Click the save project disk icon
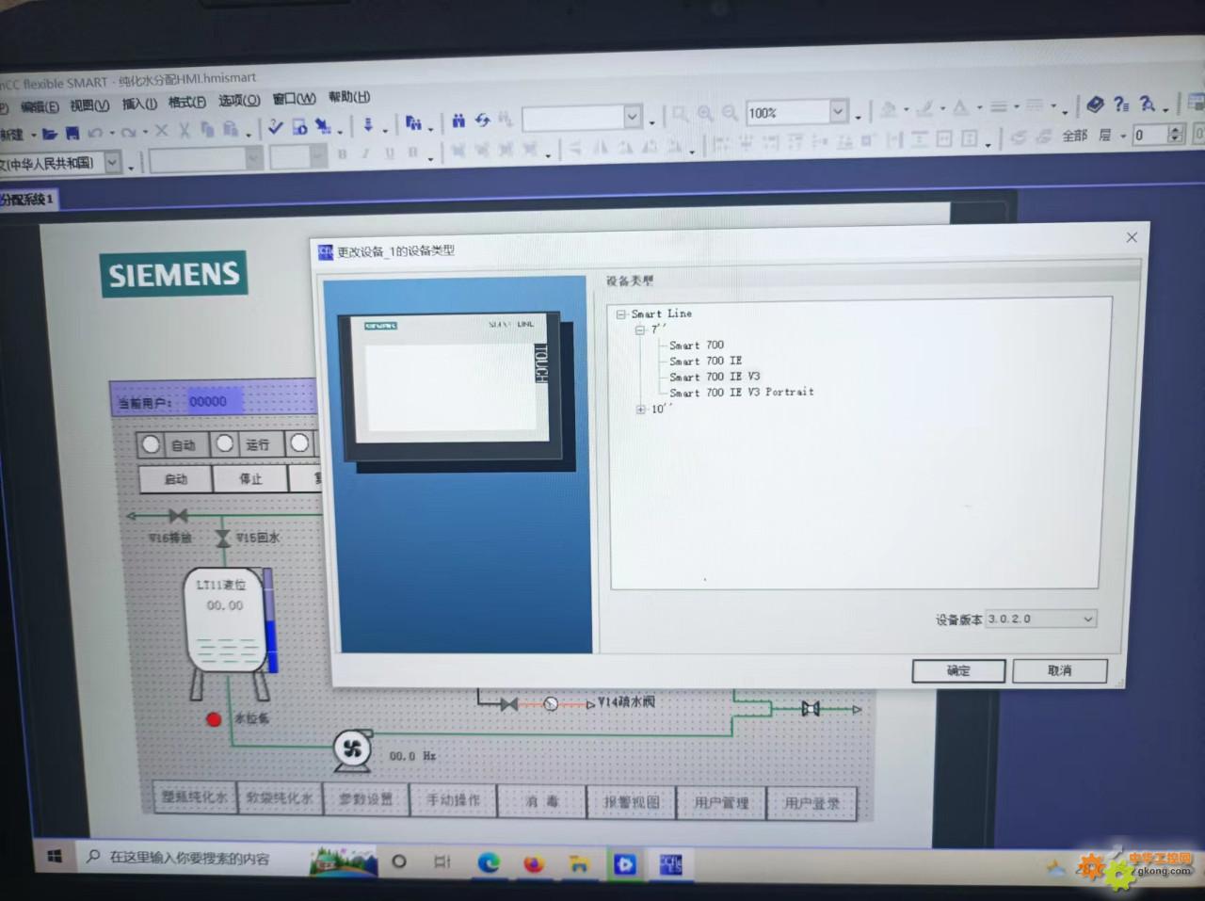Screen dimensions: 1205x901 72,134
